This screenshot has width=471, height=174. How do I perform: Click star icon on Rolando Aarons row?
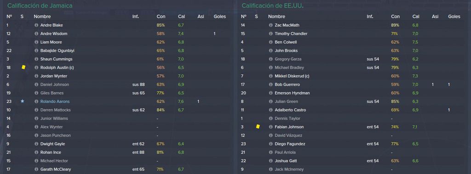[22, 101]
